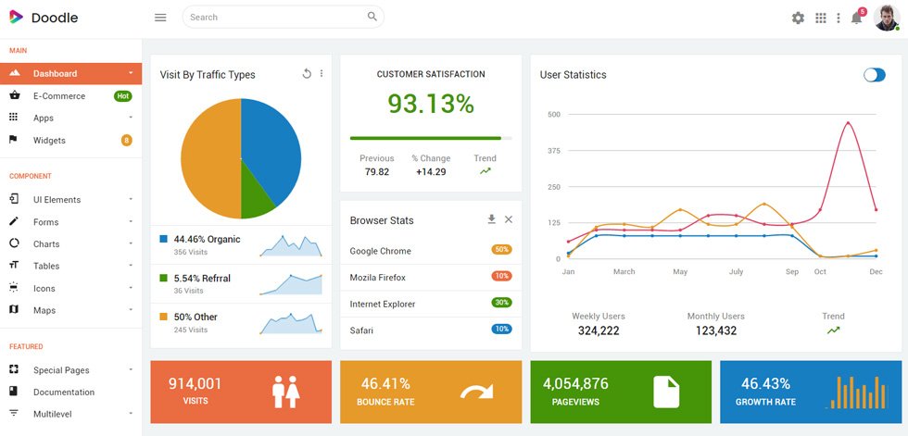Click the Customer Satisfaction trend arrow
The height and width of the screenshot is (436, 908).
pyautogui.click(x=486, y=171)
